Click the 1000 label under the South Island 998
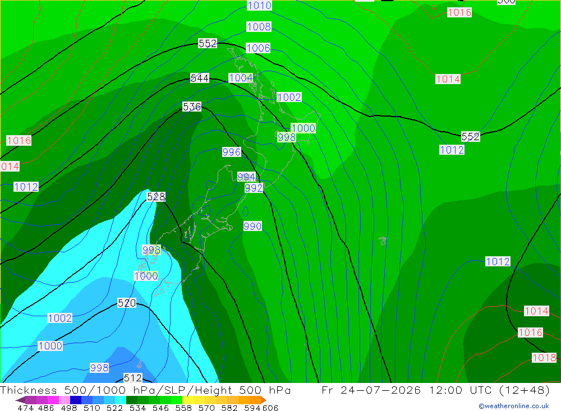Viewport: 561px width, 411px height. pyautogui.click(x=146, y=276)
